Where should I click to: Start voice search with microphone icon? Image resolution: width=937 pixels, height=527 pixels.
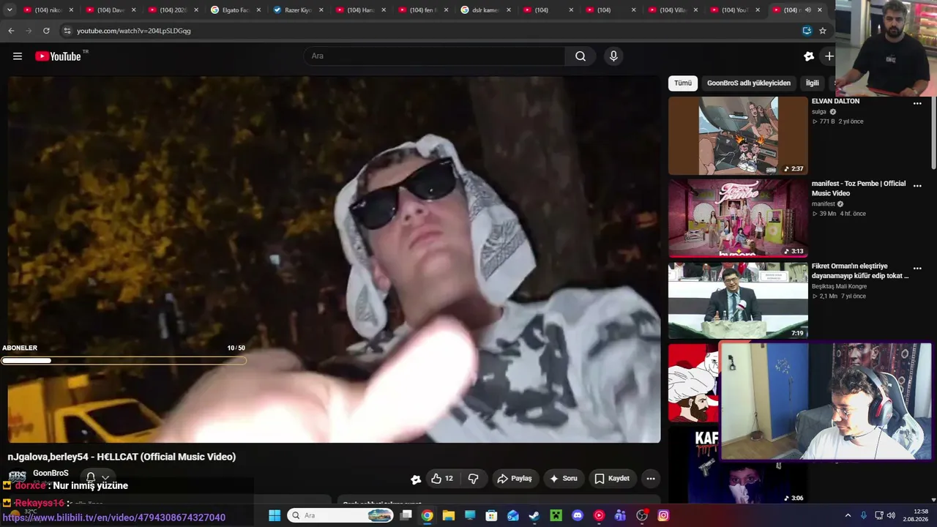coord(613,56)
